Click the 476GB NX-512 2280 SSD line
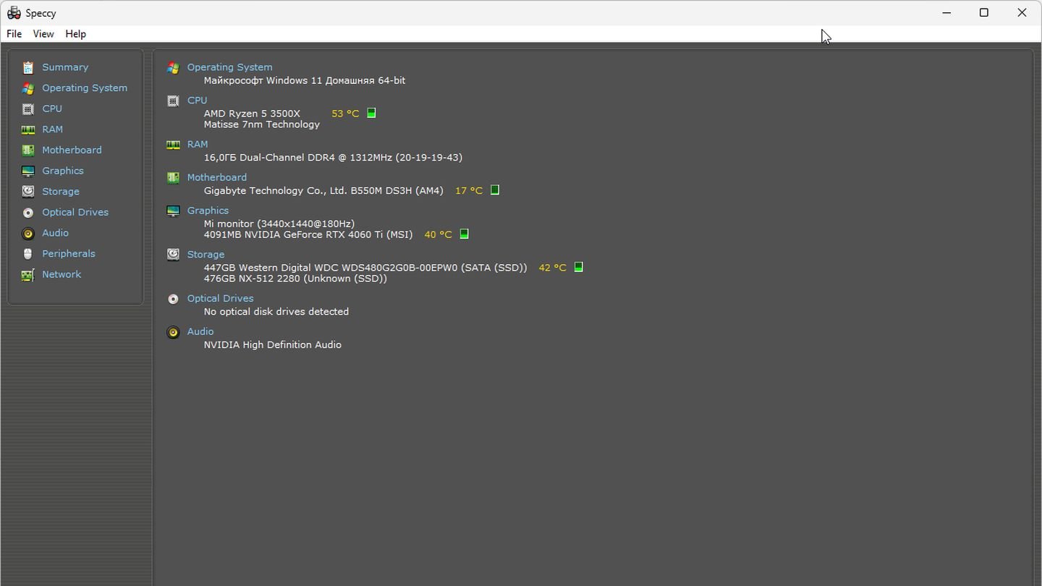Viewport: 1042px width, 586px height. click(x=295, y=279)
